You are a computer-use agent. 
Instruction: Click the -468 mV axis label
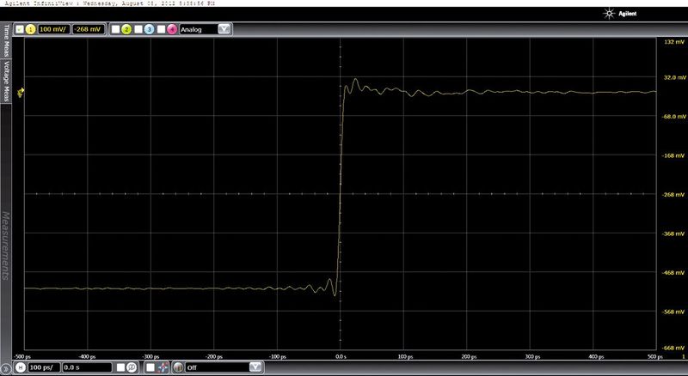[x=674, y=273]
